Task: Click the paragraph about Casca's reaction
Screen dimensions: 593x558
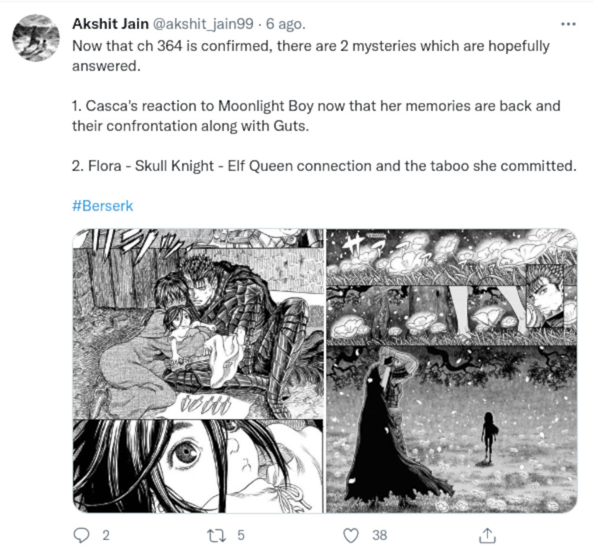Action: 315,117
